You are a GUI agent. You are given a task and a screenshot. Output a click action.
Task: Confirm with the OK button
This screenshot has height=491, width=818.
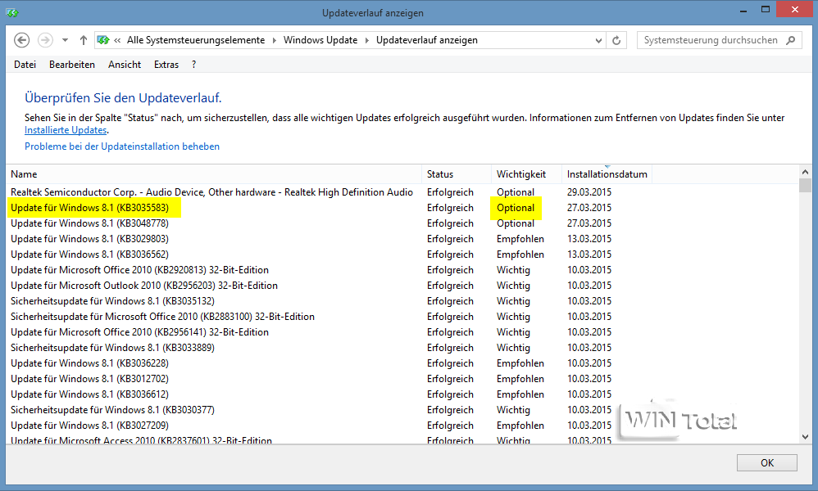click(x=767, y=463)
